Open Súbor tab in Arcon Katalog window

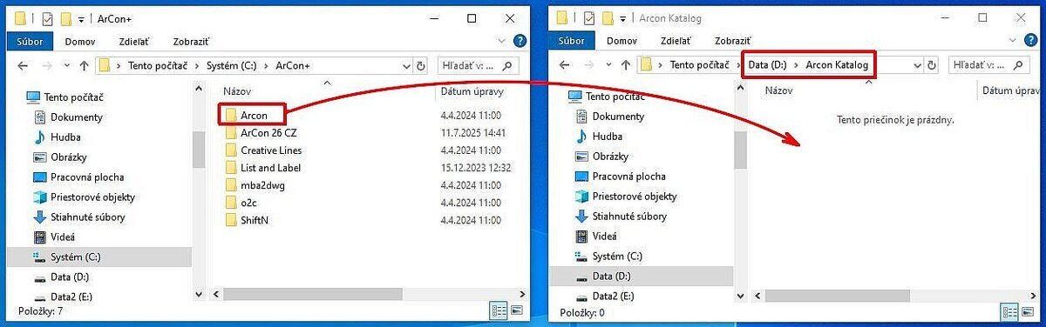click(572, 40)
